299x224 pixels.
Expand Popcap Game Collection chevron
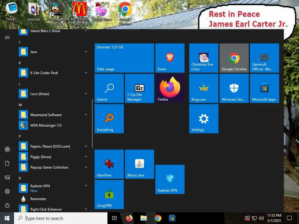[86, 167]
